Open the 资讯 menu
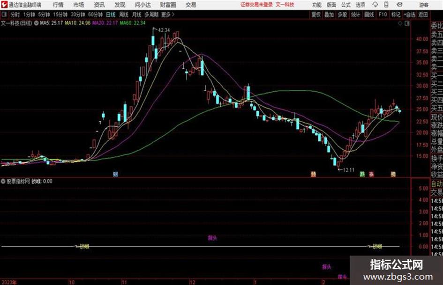443x285 pixels. coord(99,5)
